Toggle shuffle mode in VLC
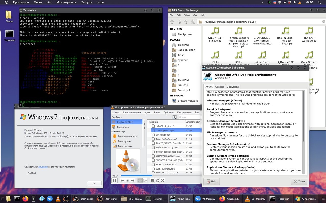326x203 pixels. 162,180
